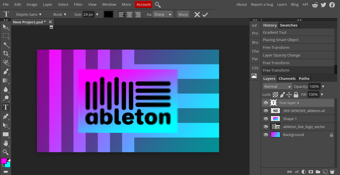Select the Rectangle shape tool
340x175 pixels.
point(6,135)
